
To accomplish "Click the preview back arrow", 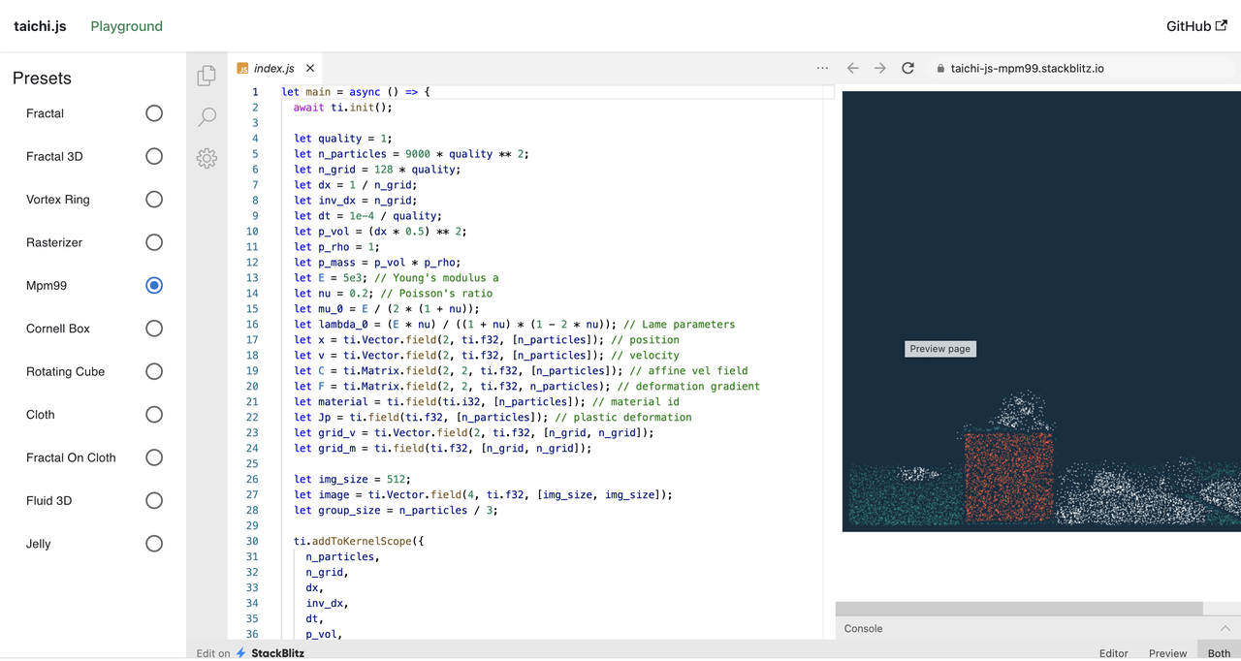I will click(x=853, y=68).
